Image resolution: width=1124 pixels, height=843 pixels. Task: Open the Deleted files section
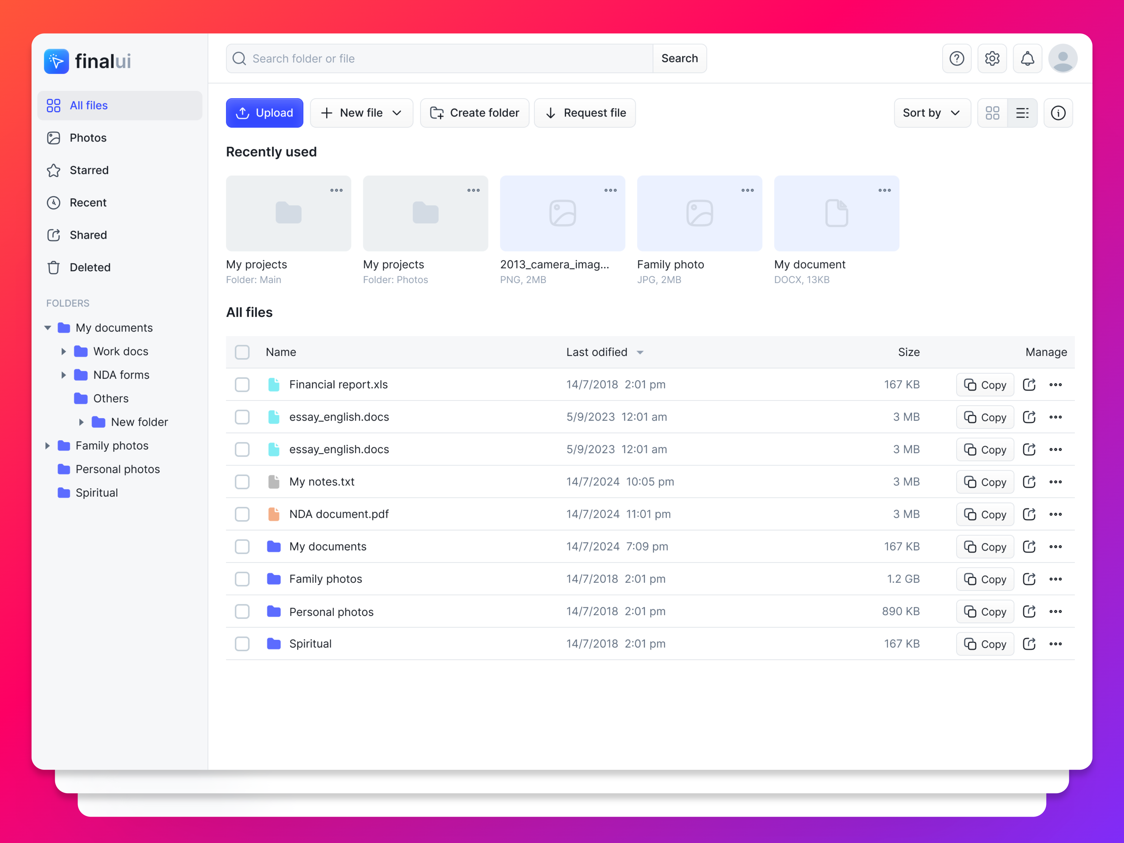90,267
